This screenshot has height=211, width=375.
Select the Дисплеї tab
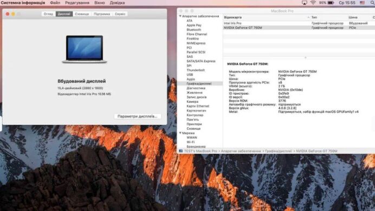click(x=64, y=14)
